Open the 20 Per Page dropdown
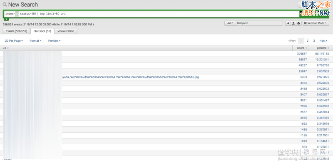The height and width of the screenshot is (161, 333). coord(14,40)
